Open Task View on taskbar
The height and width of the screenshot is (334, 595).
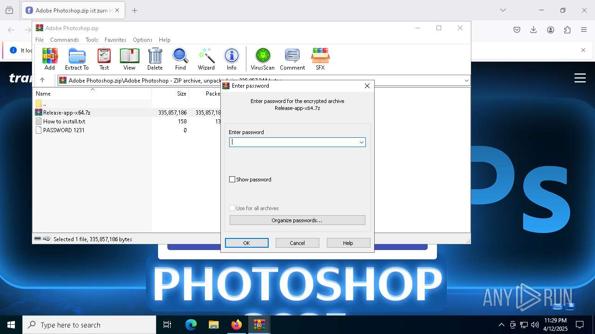pyautogui.click(x=167, y=325)
